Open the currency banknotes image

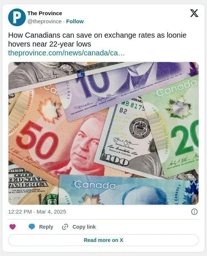tap(103, 133)
